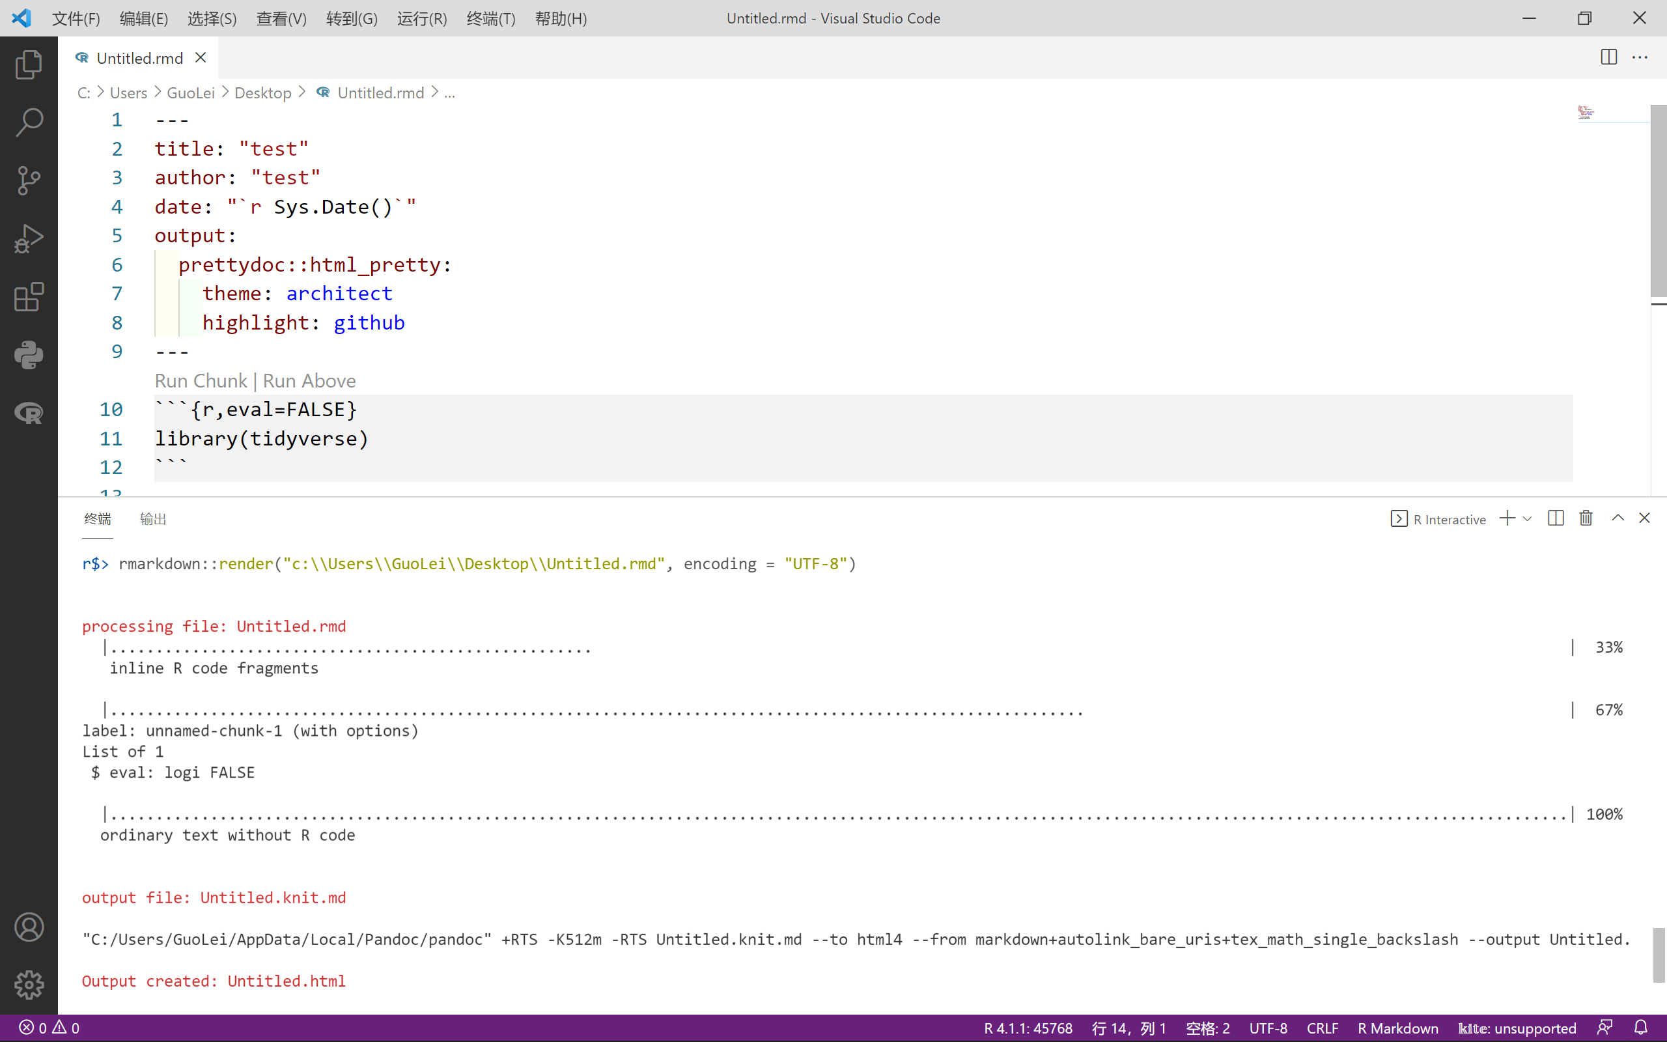Click the line 7 theme value architect
This screenshot has height=1042, width=1667.
(339, 294)
